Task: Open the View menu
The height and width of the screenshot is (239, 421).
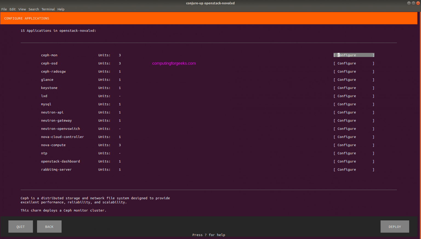Action: click(22, 9)
